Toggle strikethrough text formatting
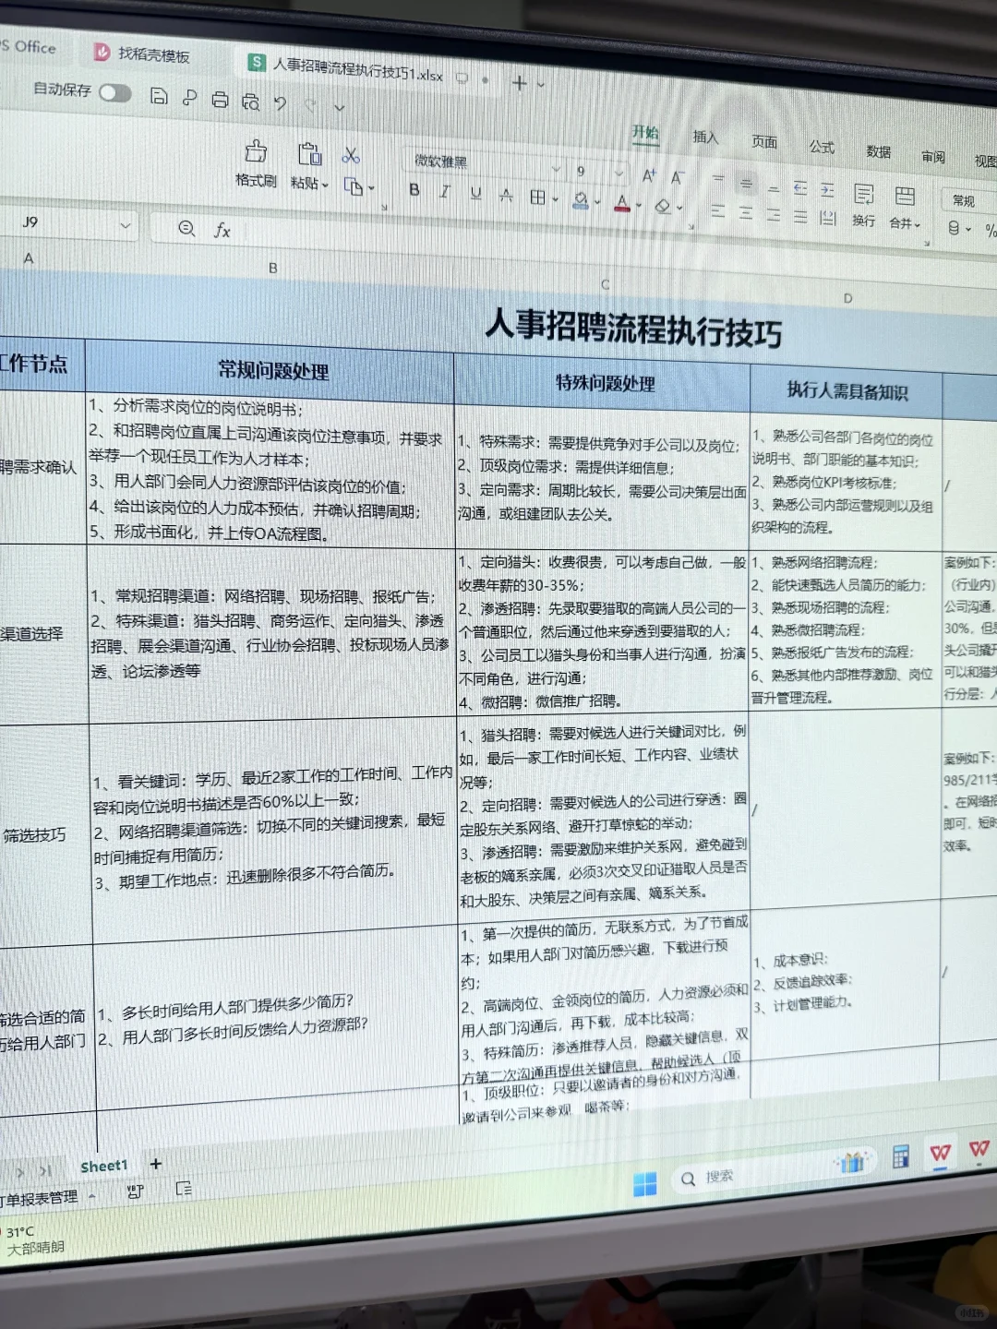This screenshot has width=997, height=1329. coord(506,195)
